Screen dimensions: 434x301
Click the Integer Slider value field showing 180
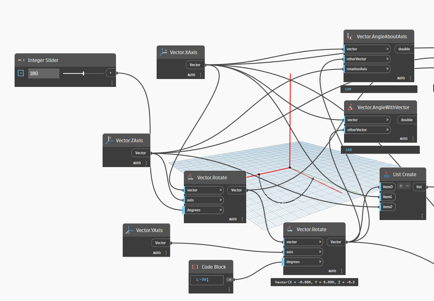(x=43, y=73)
